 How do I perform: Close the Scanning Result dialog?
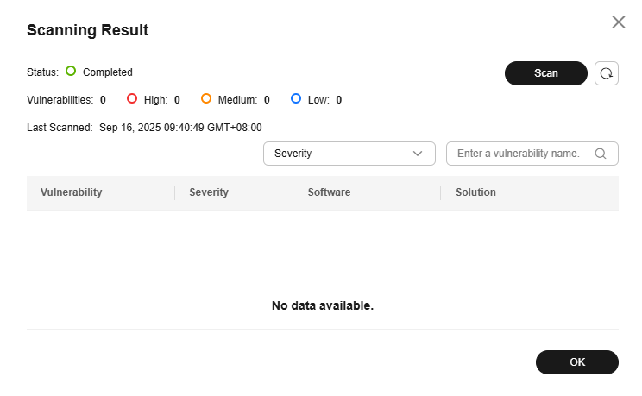click(x=619, y=22)
